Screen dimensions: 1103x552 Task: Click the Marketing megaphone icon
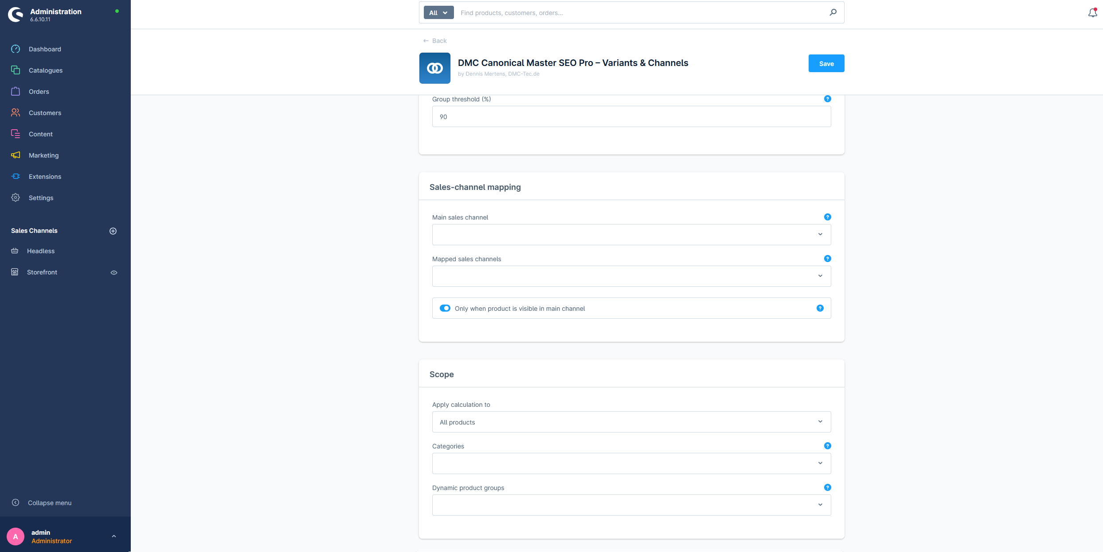(x=16, y=155)
